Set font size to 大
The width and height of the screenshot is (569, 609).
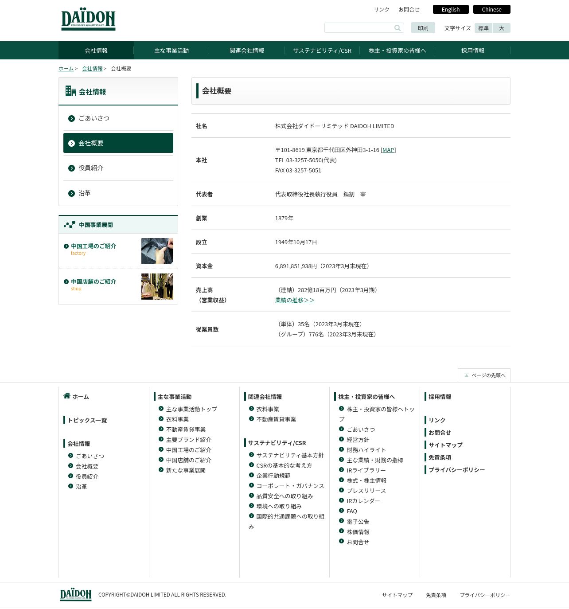(502, 28)
